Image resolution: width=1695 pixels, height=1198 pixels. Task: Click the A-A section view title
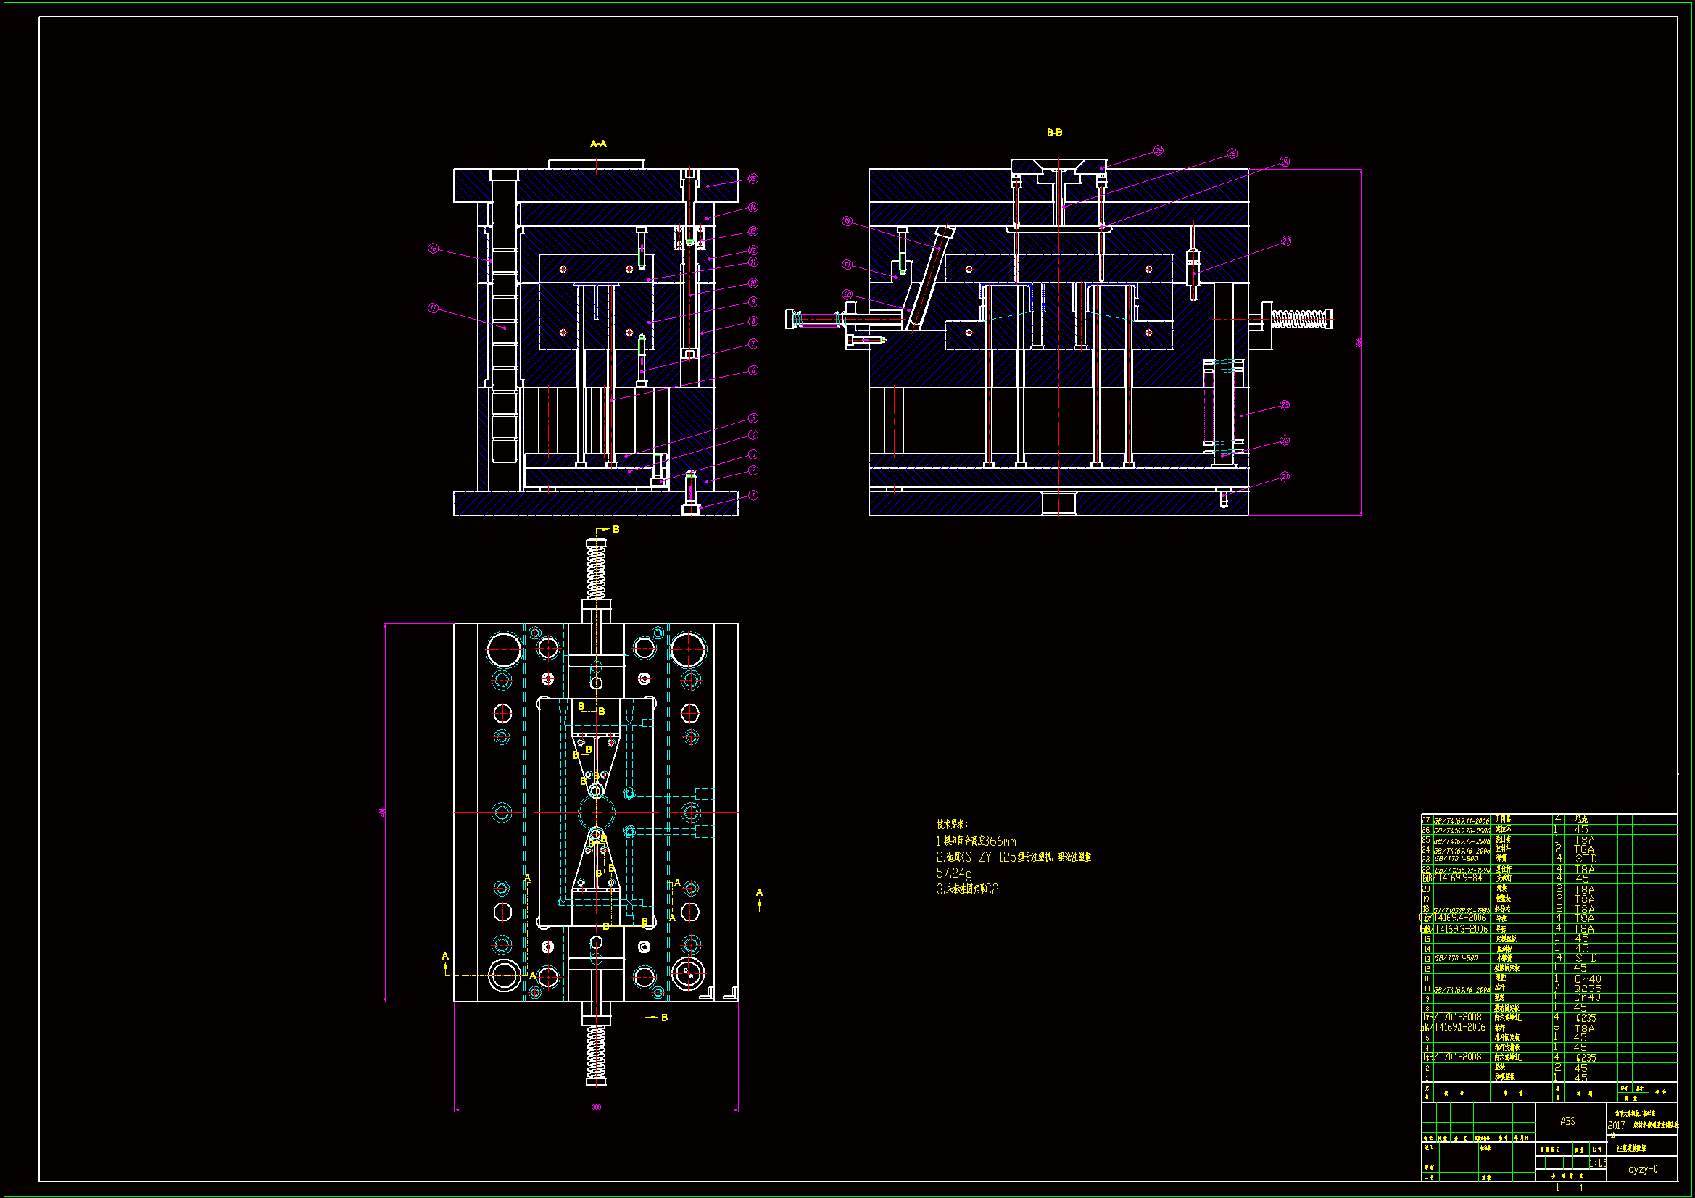(598, 144)
